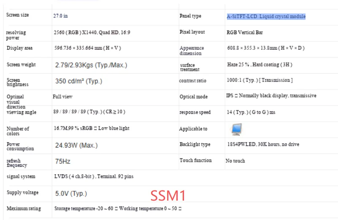Click the 'refresh frequency' label
This screenshot has height=220, width=338.
tap(17, 163)
